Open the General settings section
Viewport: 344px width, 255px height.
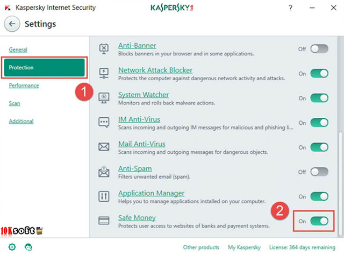click(x=18, y=49)
